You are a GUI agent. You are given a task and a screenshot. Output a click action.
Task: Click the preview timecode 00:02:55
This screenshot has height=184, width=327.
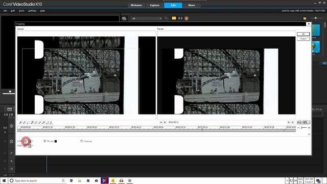(174, 122)
